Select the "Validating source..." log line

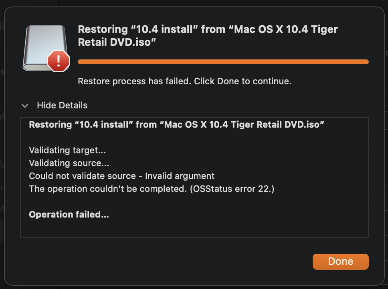tap(69, 163)
